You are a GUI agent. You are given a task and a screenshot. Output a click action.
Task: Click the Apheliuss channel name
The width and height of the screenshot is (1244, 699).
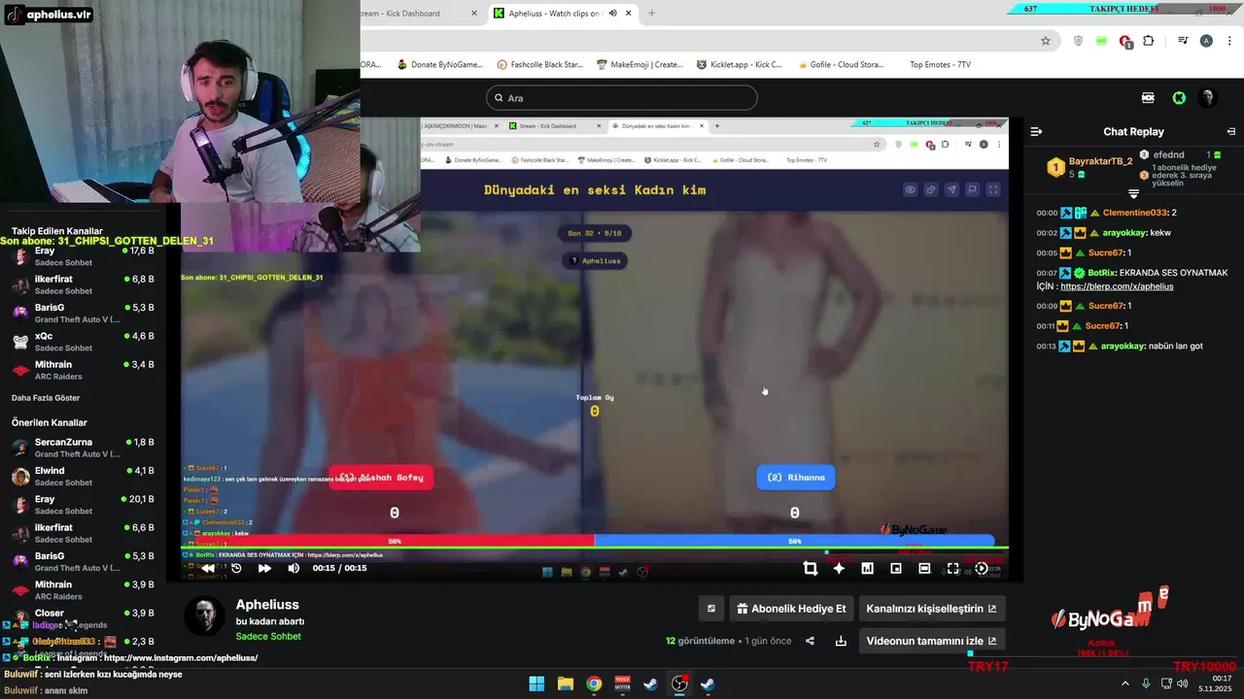267,605
